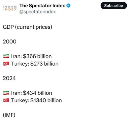Click the Subscribe button
Screen dimensions: 132x122
coord(114,6)
